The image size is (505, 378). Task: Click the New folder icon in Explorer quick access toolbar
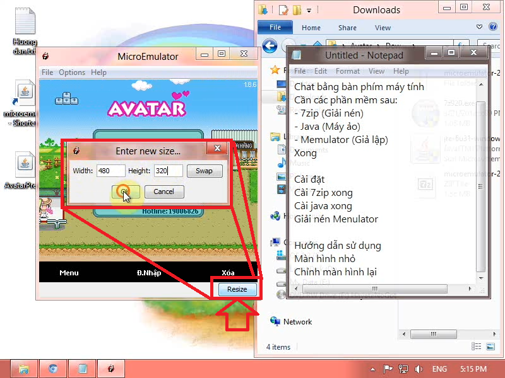tap(297, 10)
